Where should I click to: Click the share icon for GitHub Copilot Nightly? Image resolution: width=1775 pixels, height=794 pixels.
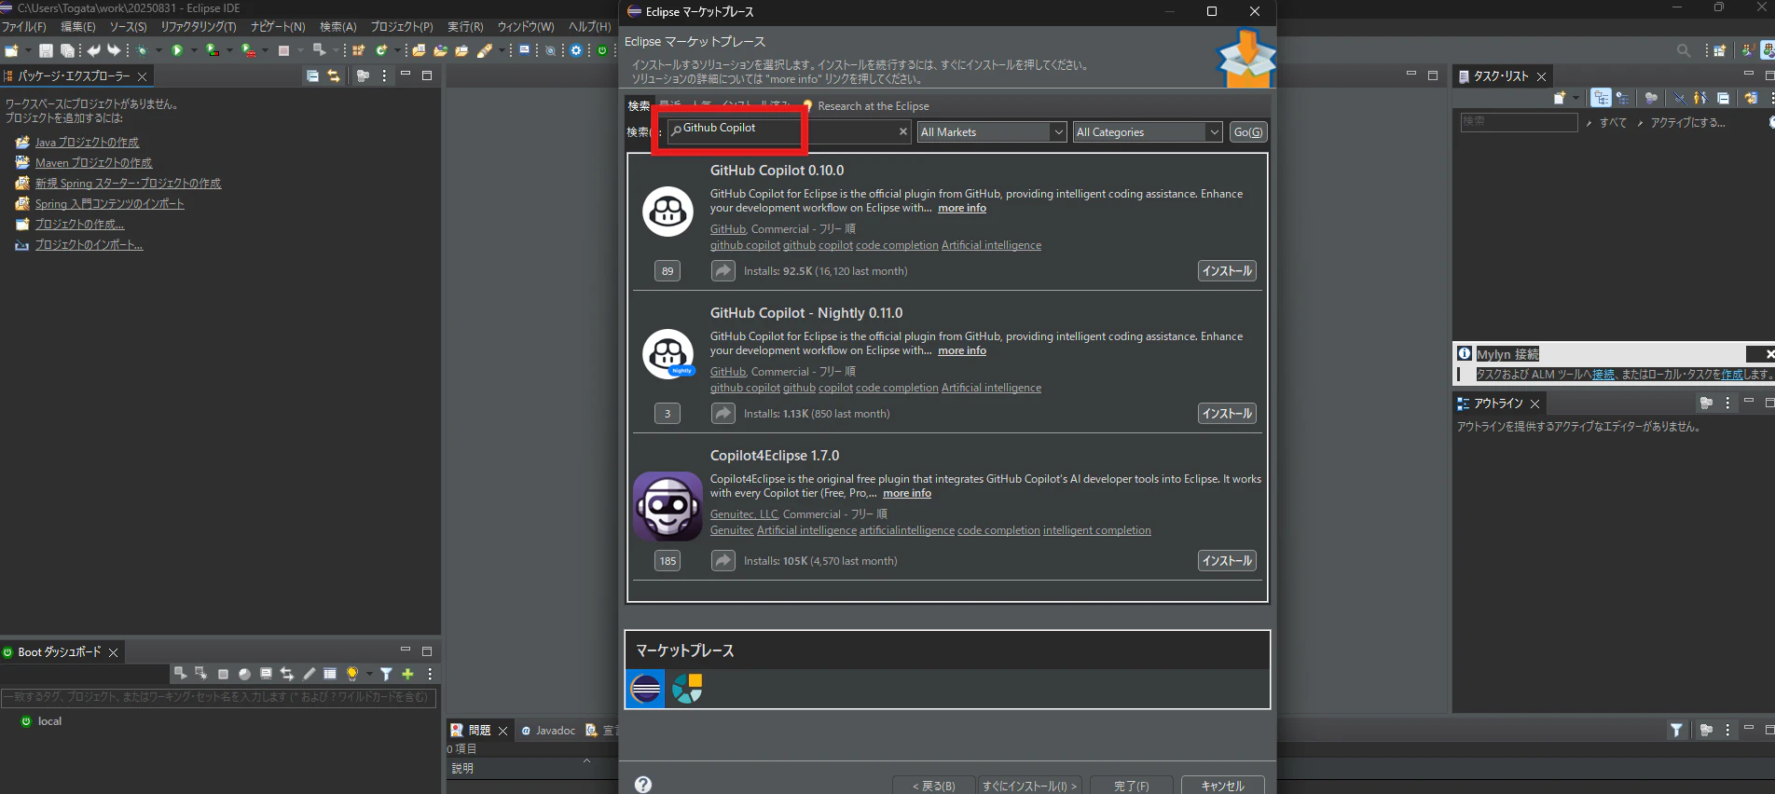point(723,413)
